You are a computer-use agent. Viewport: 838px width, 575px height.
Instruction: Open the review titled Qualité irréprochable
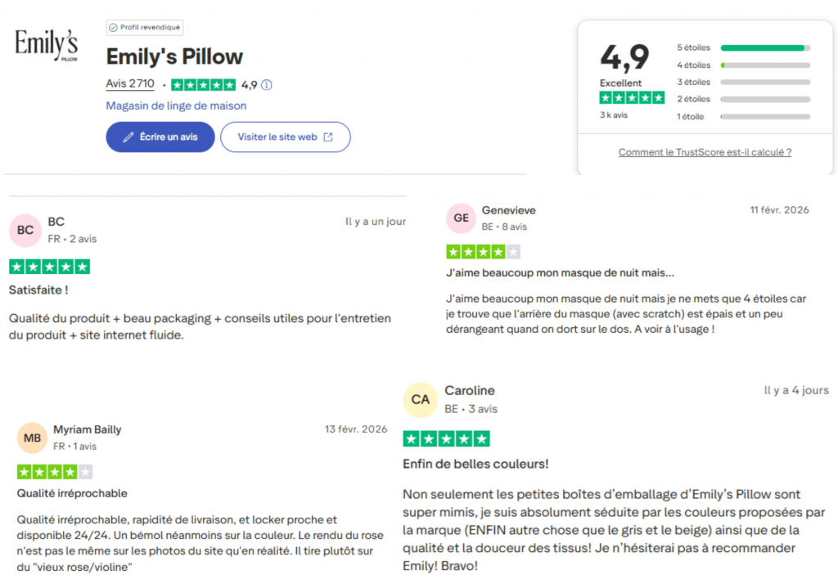(71, 493)
